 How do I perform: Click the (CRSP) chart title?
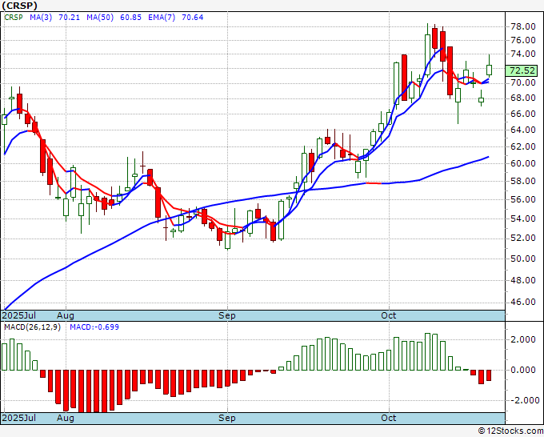tap(19, 6)
